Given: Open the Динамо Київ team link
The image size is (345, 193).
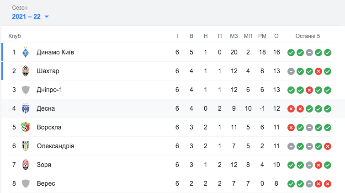Looking at the screenshot, I should point(55,52).
